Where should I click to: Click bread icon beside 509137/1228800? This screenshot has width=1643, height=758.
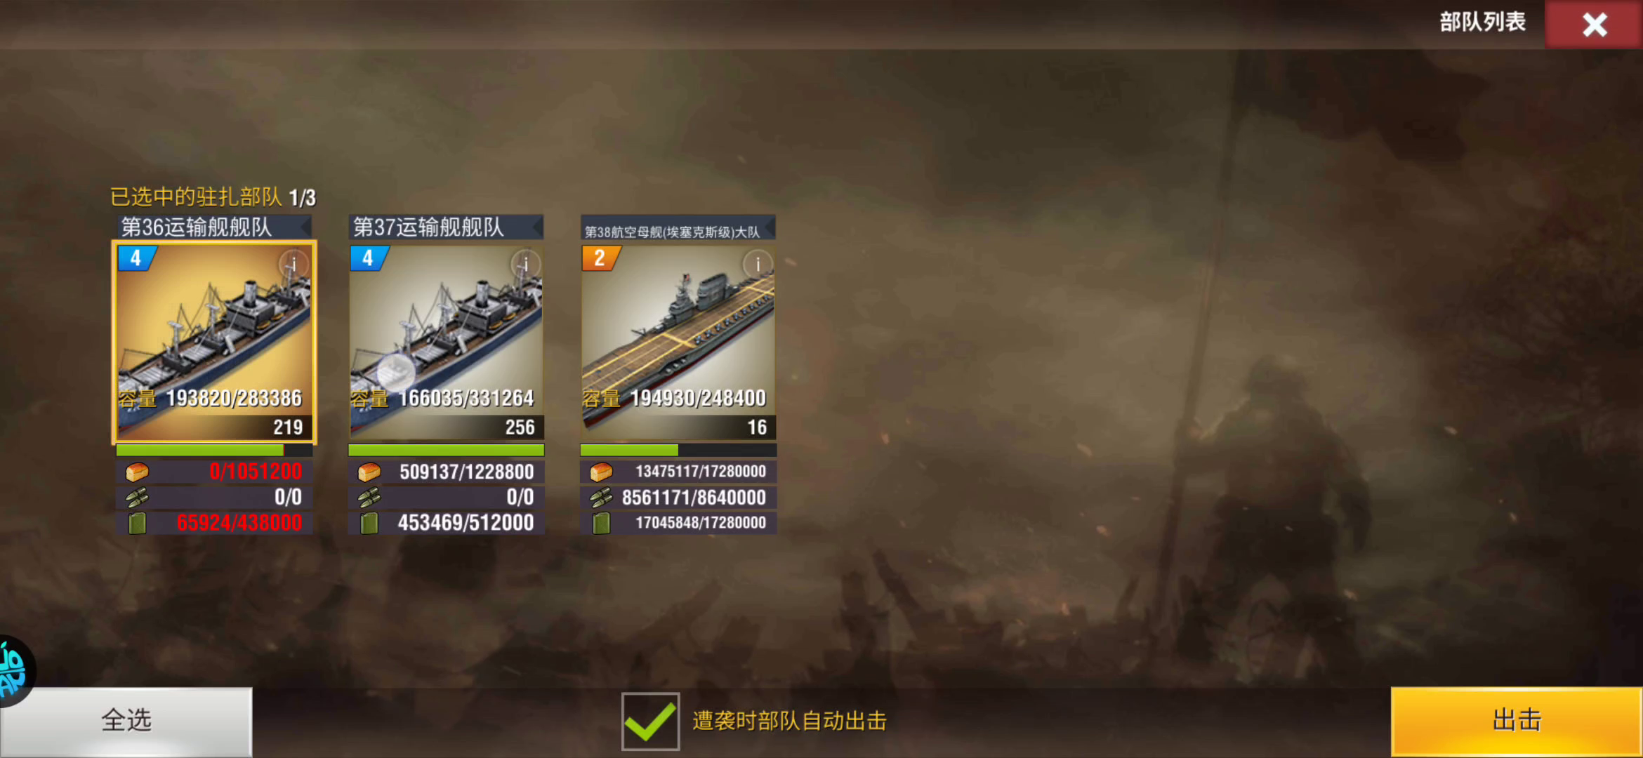pos(369,472)
